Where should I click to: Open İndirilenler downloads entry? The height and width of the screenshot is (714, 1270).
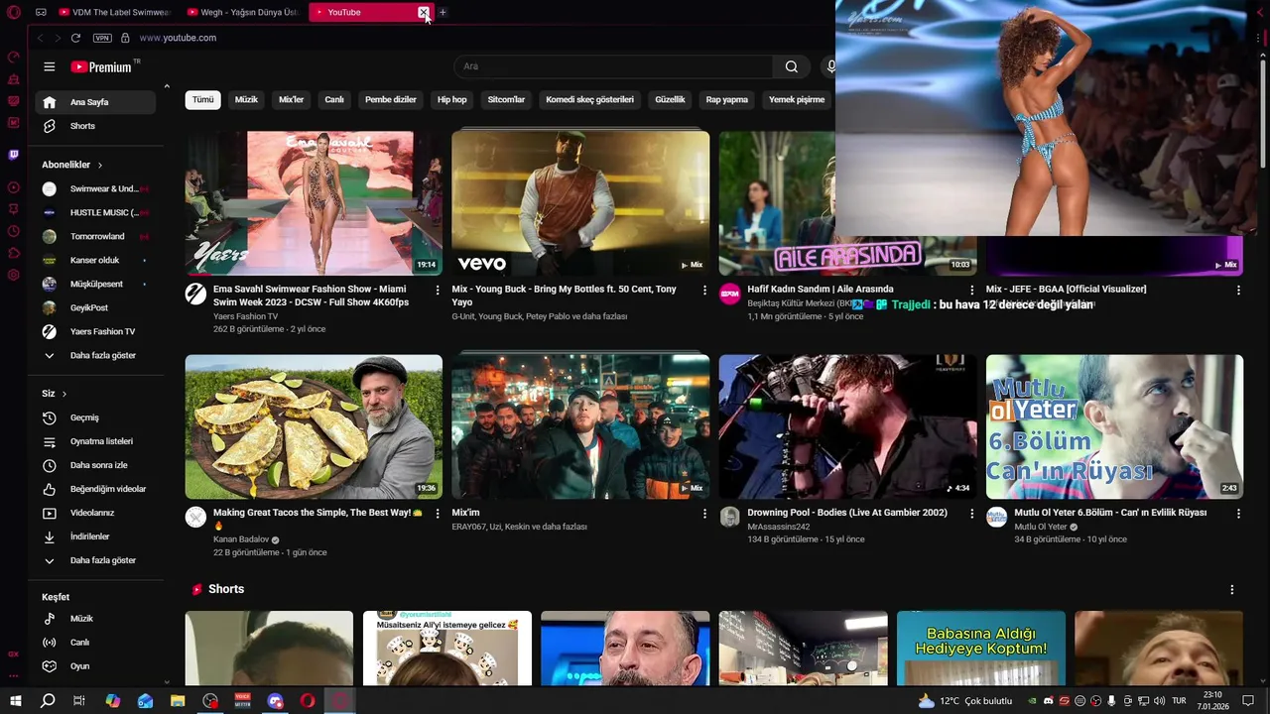pos(95,536)
